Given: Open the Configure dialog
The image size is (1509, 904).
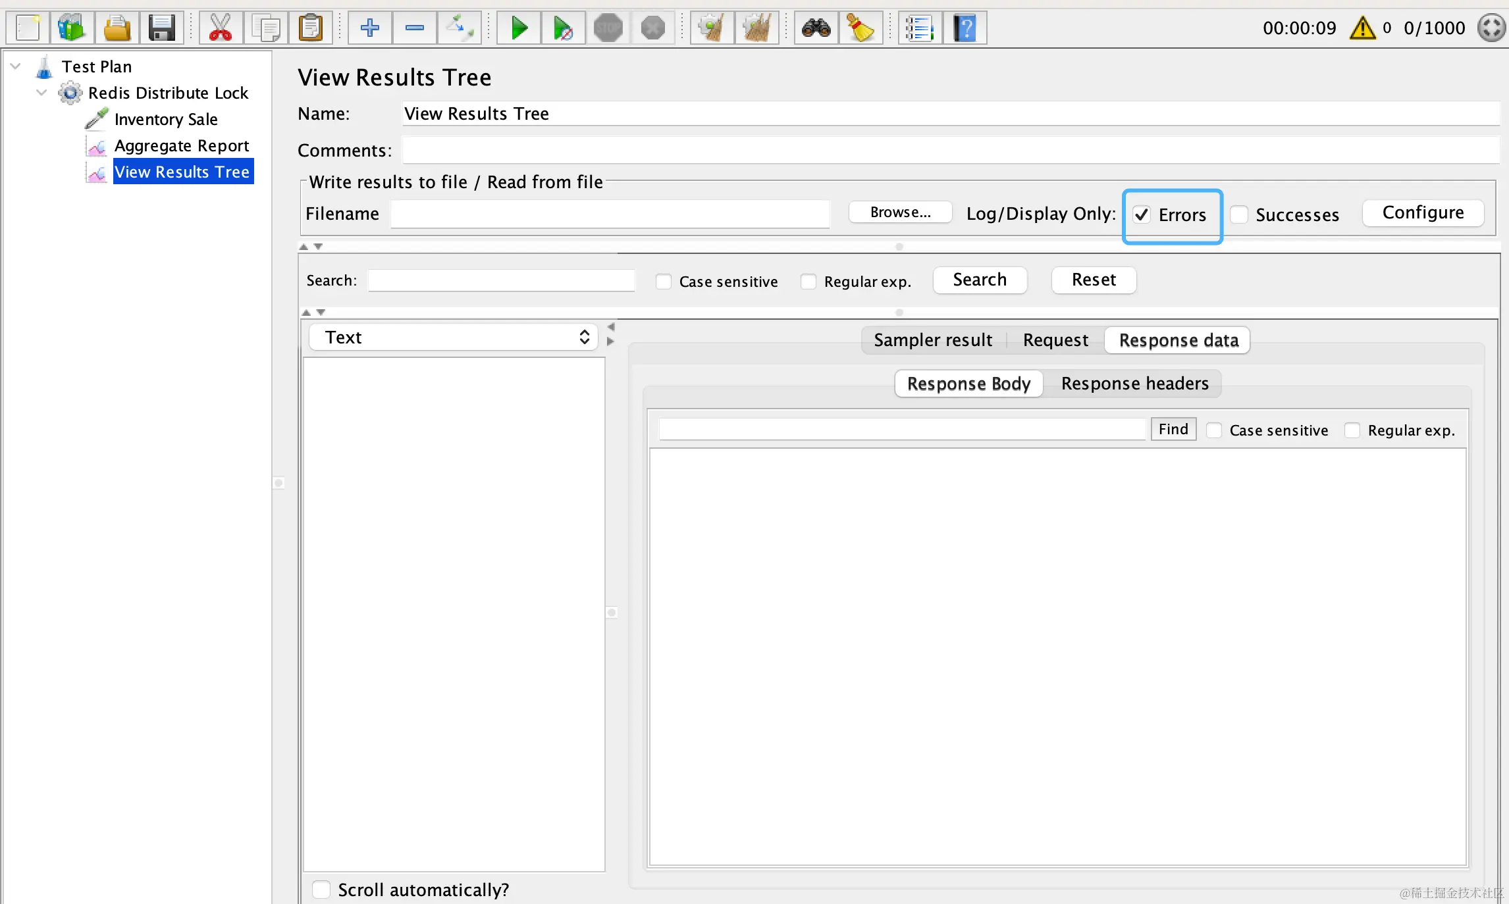Looking at the screenshot, I should point(1423,213).
